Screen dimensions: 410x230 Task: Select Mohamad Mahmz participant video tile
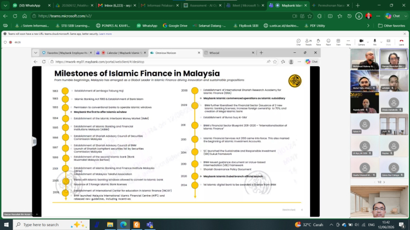pyautogui.click(x=365, y=59)
